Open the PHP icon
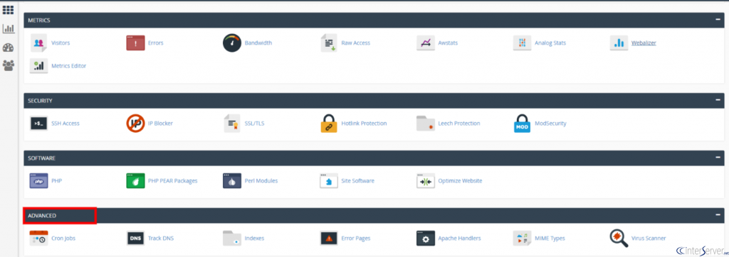Screen dimensions: 729x257 point(38,181)
